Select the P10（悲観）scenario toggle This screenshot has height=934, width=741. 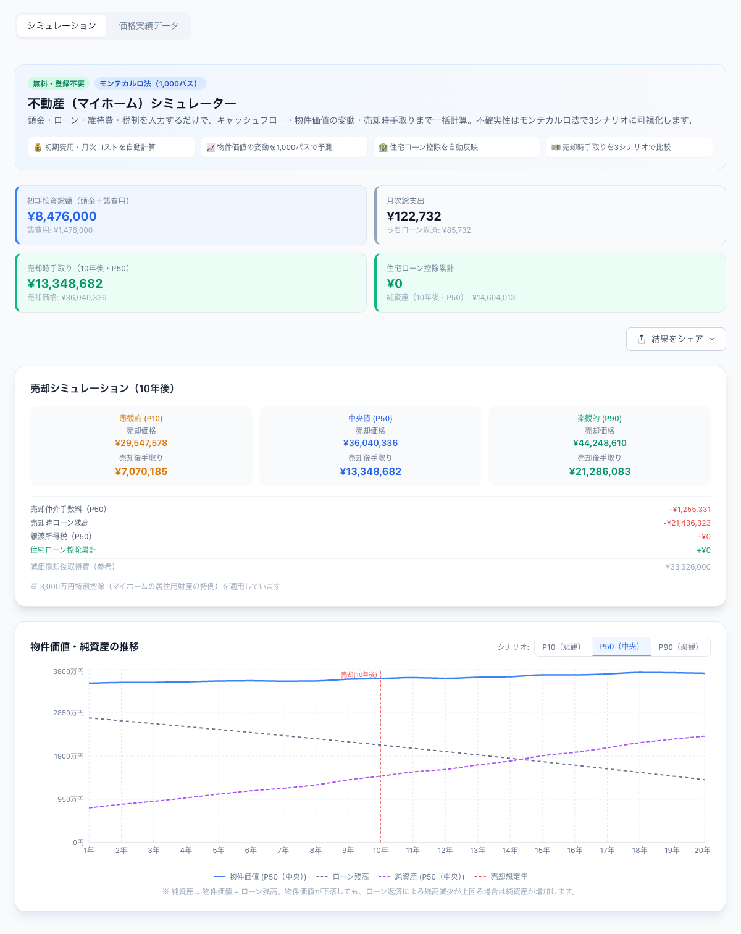coord(563,647)
